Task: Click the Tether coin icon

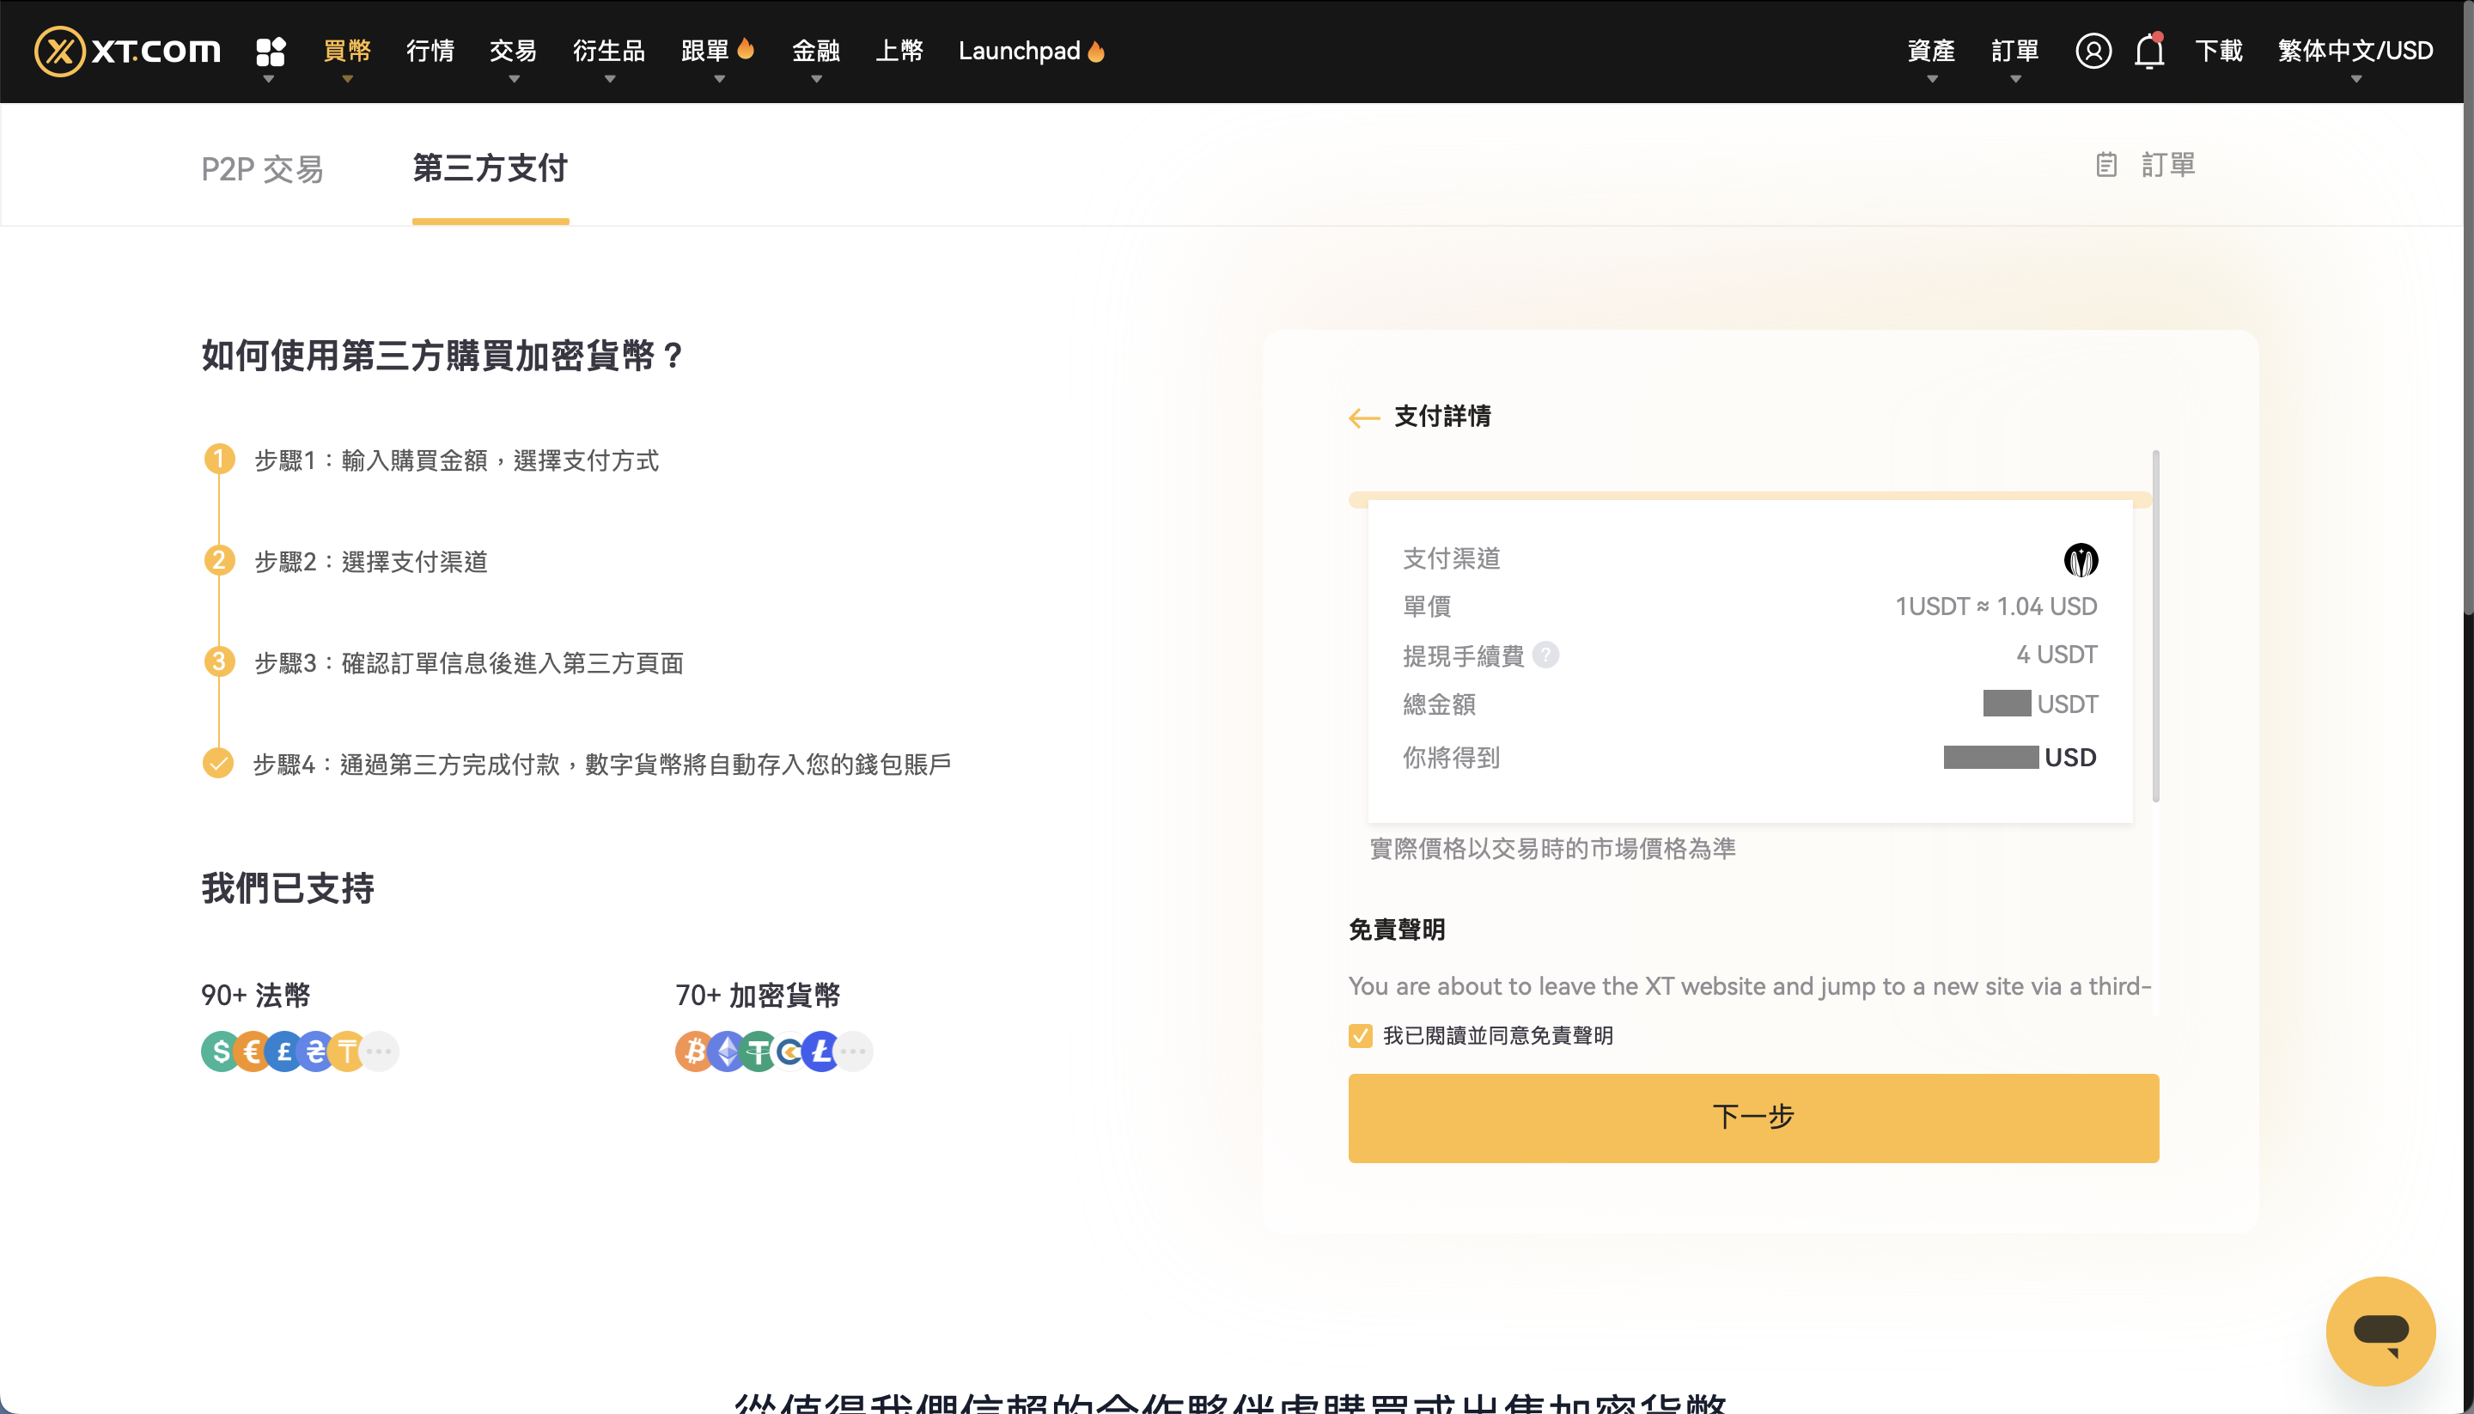Action: pyautogui.click(x=759, y=1051)
